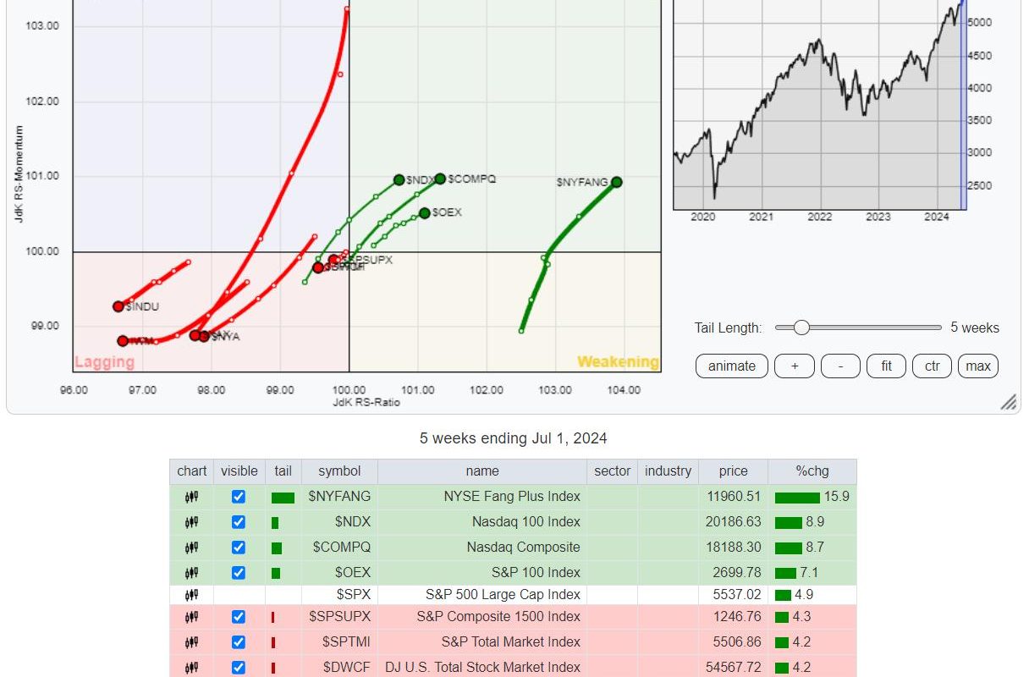
Task: Click the red tail bar for $SPSUPX
Action: pos(272,618)
